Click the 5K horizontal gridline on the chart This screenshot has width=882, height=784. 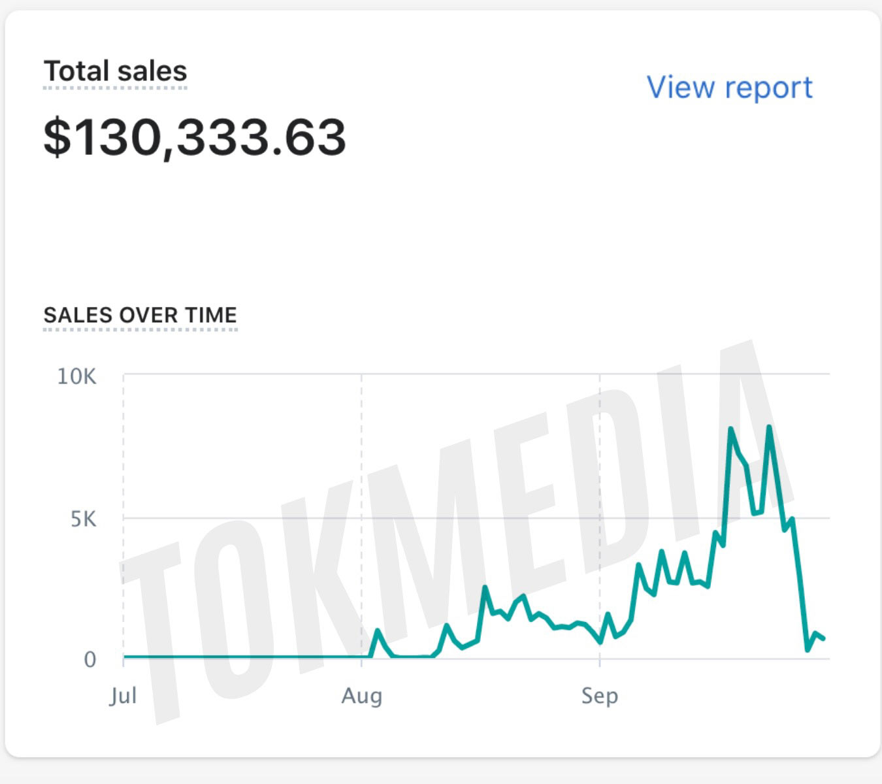[457, 518]
